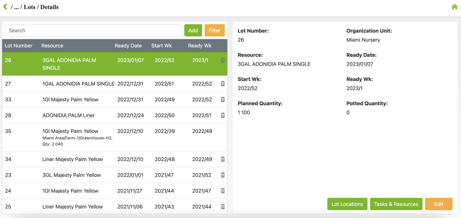Sort by Ready Date column header
The height and width of the screenshot is (218, 461).
pos(128,46)
